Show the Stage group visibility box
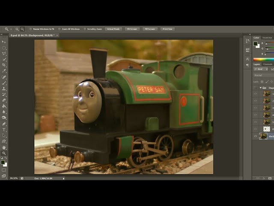274x206 pixels. [x=255, y=88]
